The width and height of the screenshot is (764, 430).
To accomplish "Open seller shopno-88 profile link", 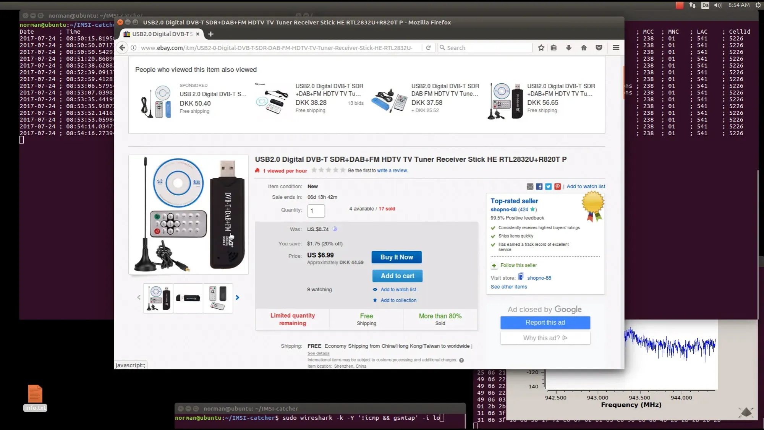I will point(503,209).
